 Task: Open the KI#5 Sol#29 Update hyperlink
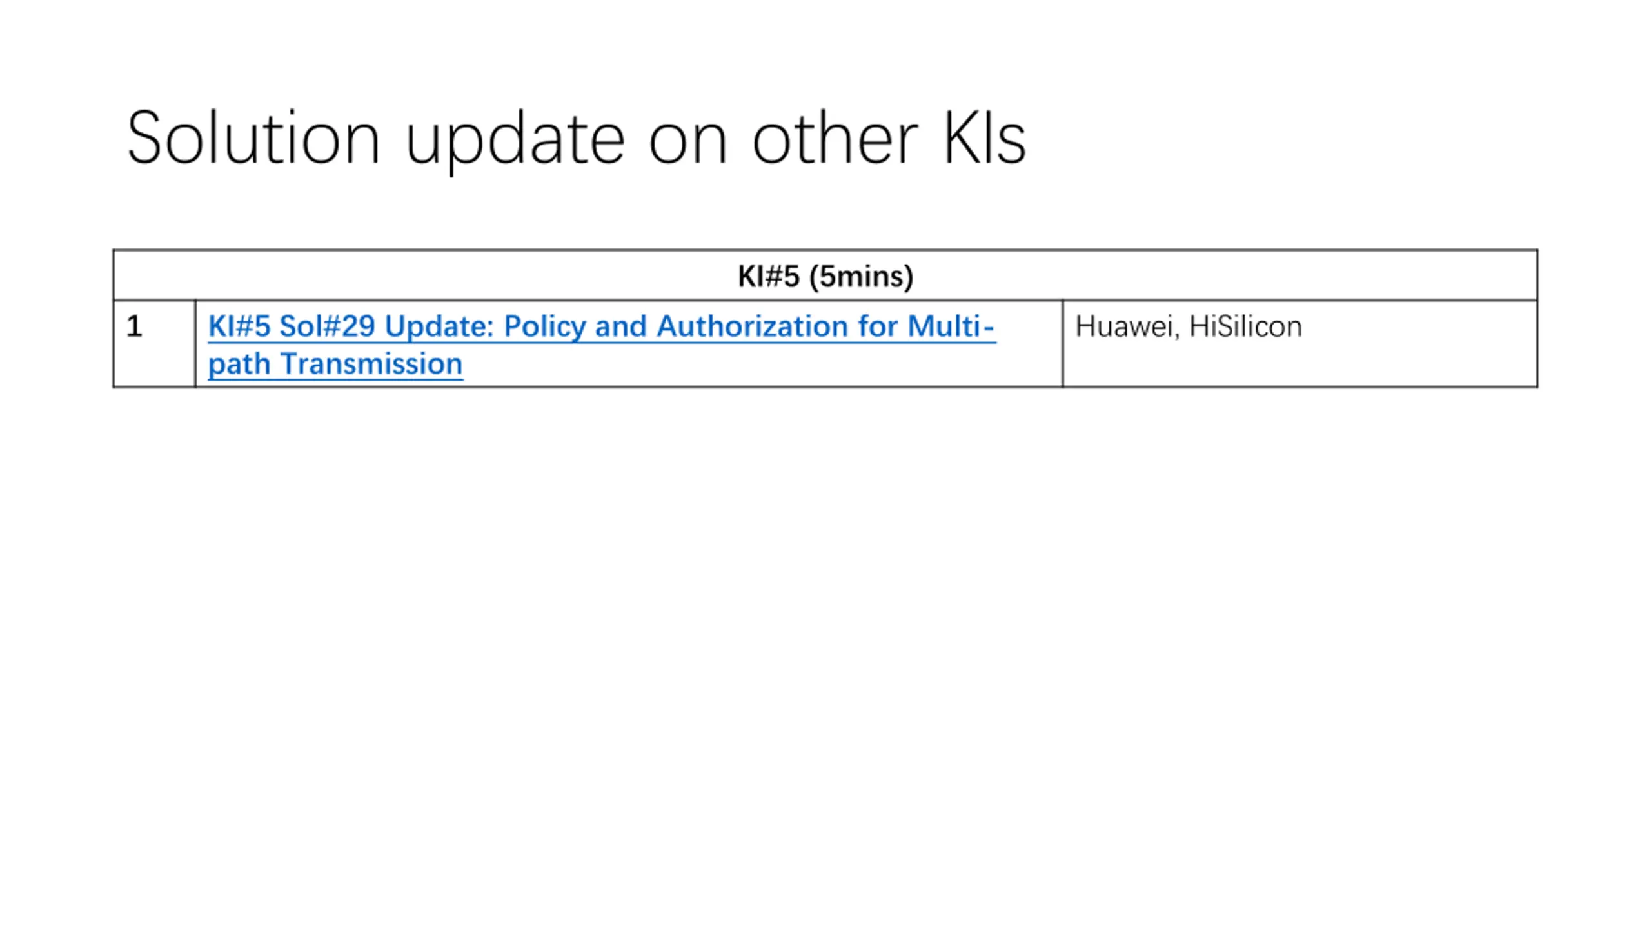point(602,345)
